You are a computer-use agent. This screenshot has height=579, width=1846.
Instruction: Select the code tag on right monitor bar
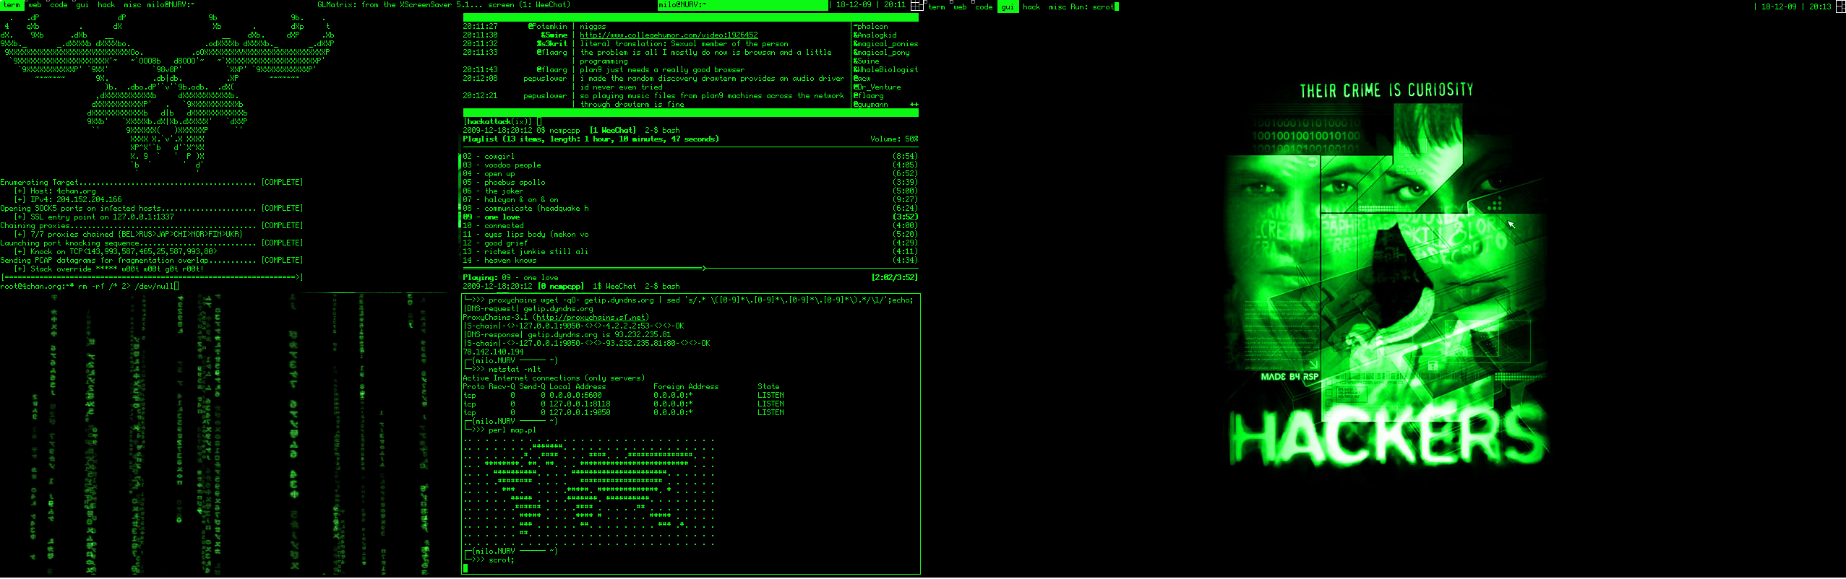(984, 6)
